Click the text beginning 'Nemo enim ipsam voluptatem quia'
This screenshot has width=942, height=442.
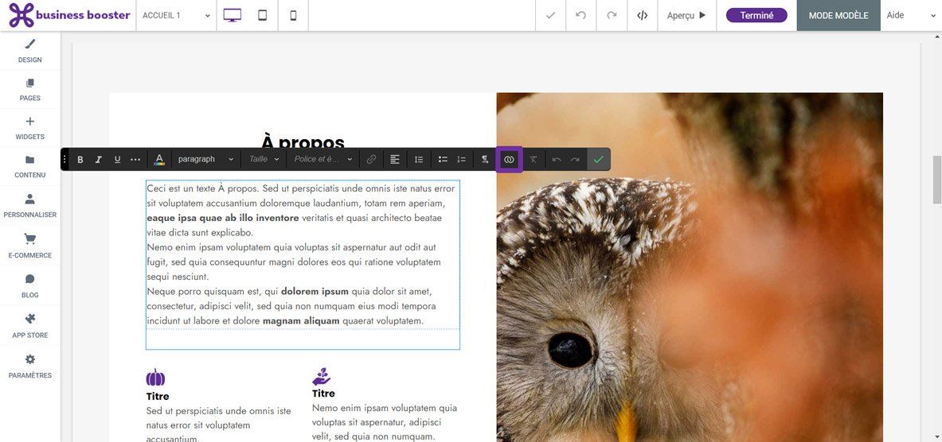pos(385,422)
